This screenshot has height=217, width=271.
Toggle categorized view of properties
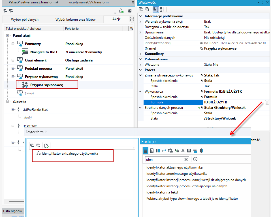click(155, 9)
